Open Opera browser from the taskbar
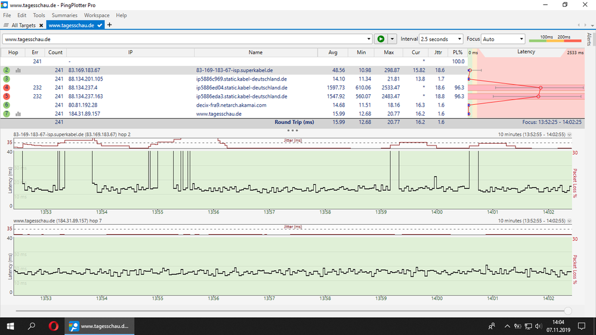 pos(53,326)
